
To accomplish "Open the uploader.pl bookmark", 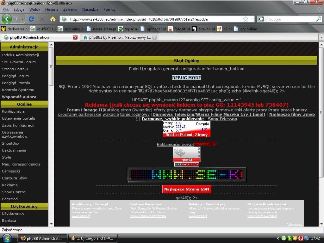I will click(x=153, y=29).
